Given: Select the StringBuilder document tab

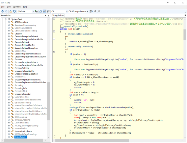Looking at the screenshot, I should tap(58, 16).
